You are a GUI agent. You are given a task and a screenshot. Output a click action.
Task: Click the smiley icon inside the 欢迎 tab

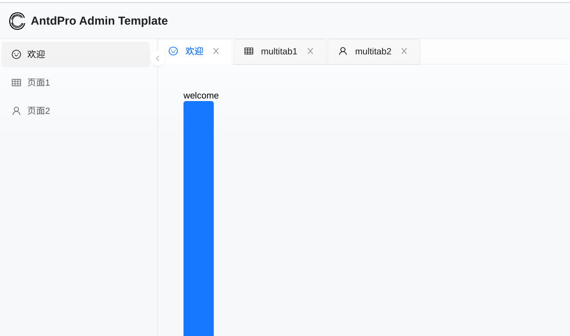(173, 51)
